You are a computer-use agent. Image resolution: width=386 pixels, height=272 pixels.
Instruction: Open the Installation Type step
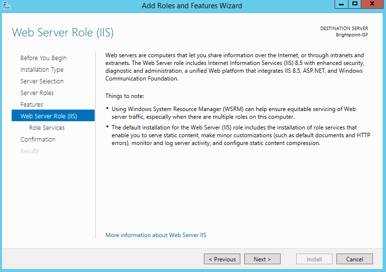(x=42, y=70)
